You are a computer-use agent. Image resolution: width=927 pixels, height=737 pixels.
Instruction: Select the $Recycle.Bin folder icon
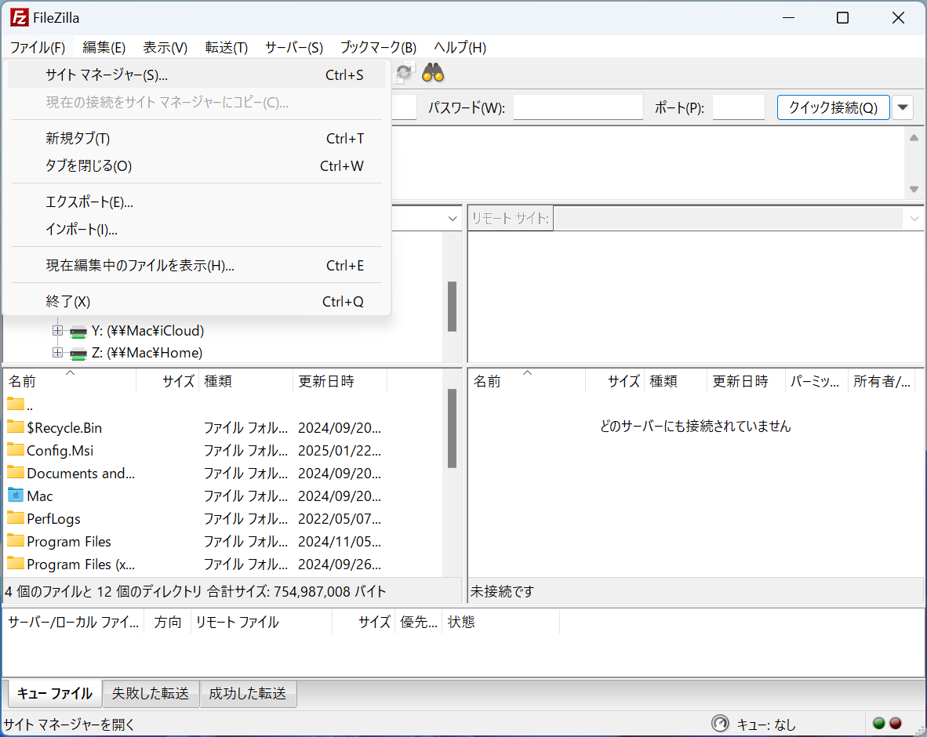tap(16, 427)
